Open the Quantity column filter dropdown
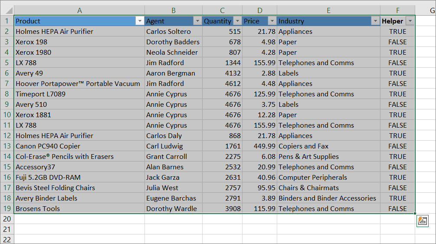This screenshot has height=244, width=436. [237, 21]
